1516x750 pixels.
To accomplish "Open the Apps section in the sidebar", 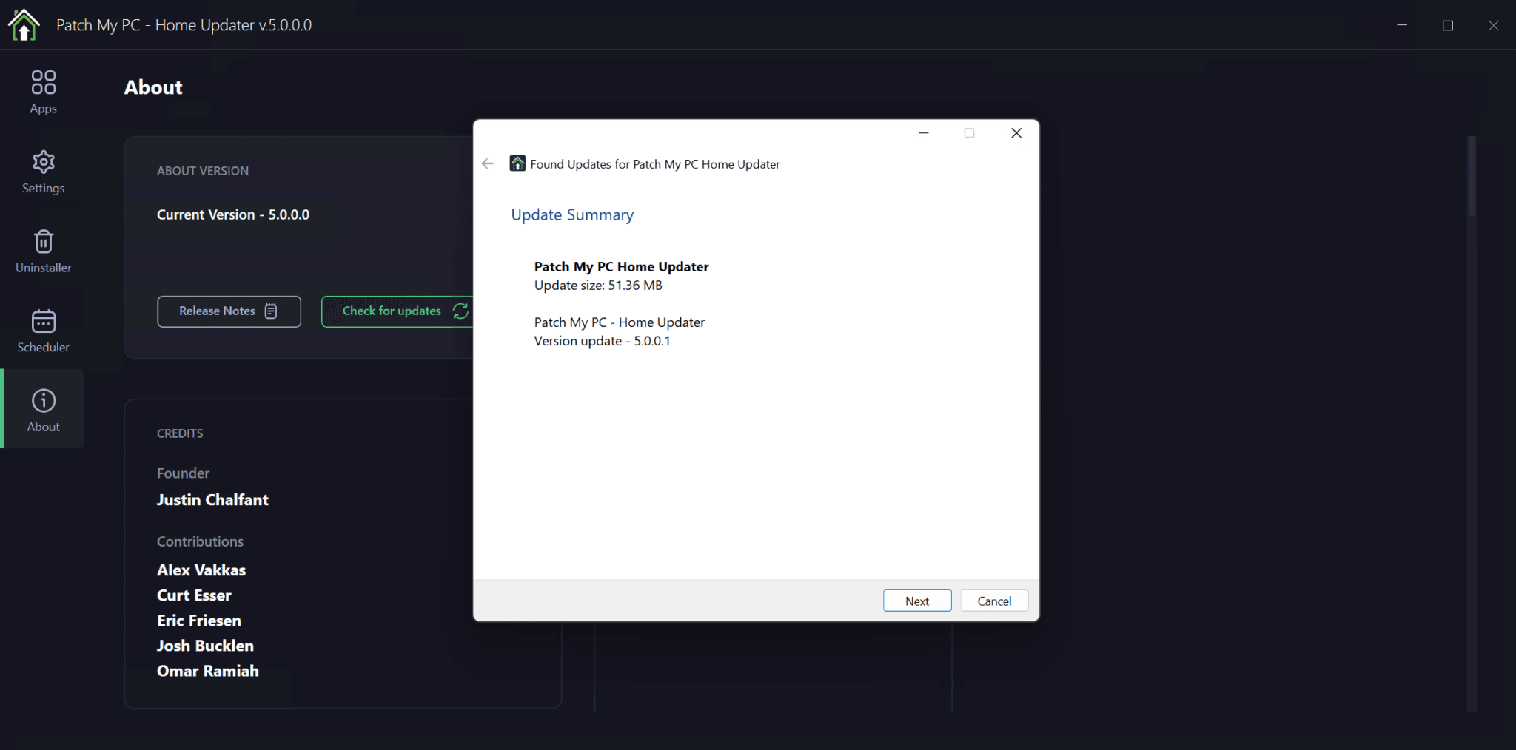I will (43, 90).
